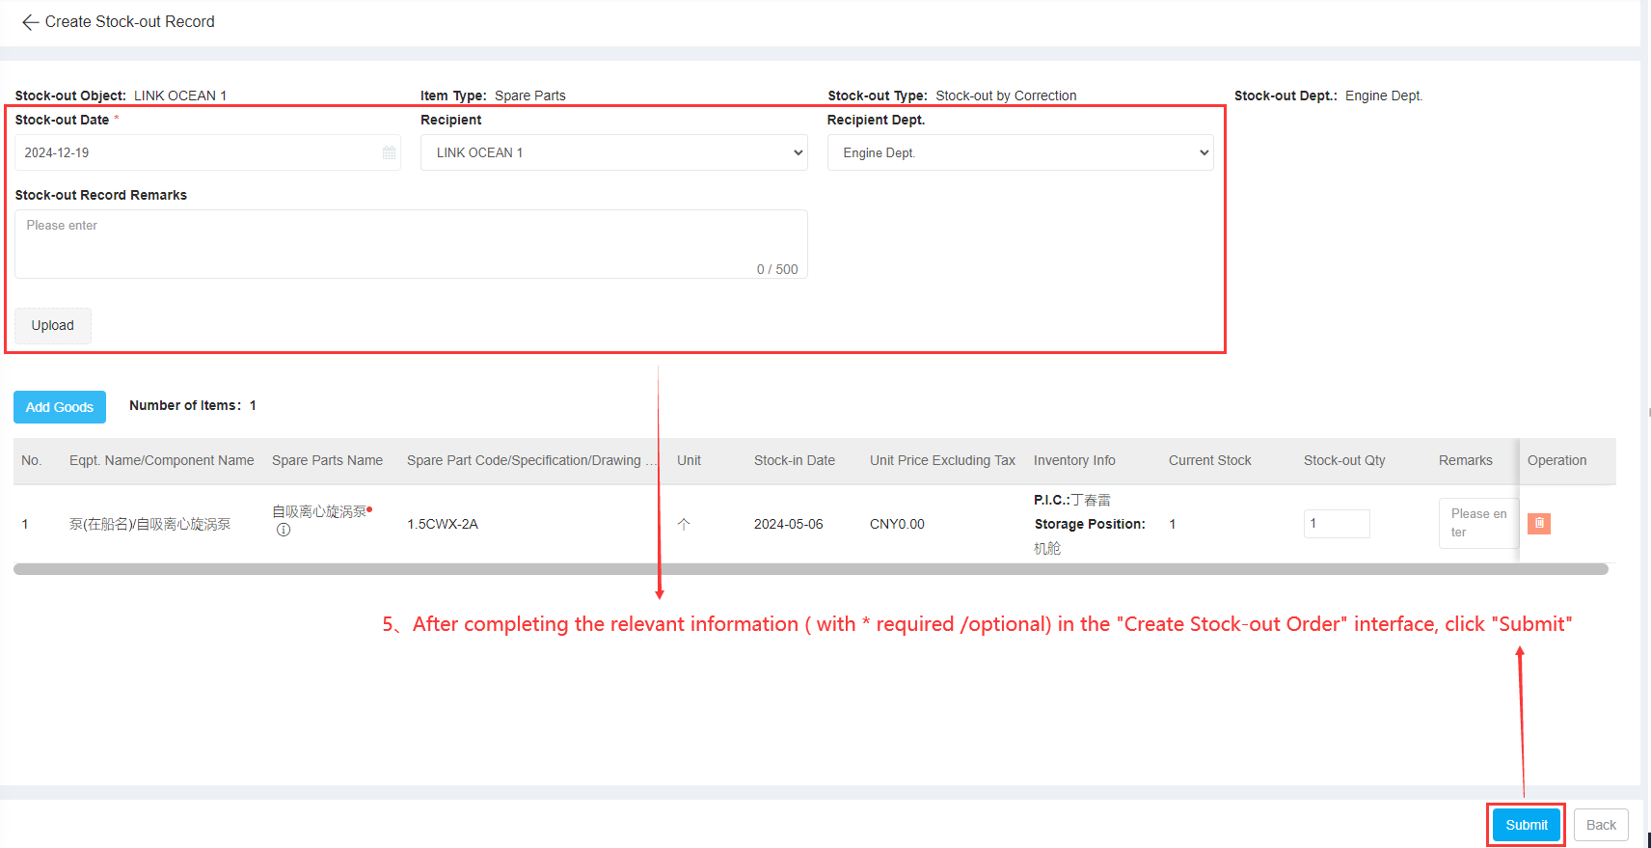Screen dimensions: 1651x848
Task: Click the 'Remarks' column header in the table
Action: [1466, 460]
